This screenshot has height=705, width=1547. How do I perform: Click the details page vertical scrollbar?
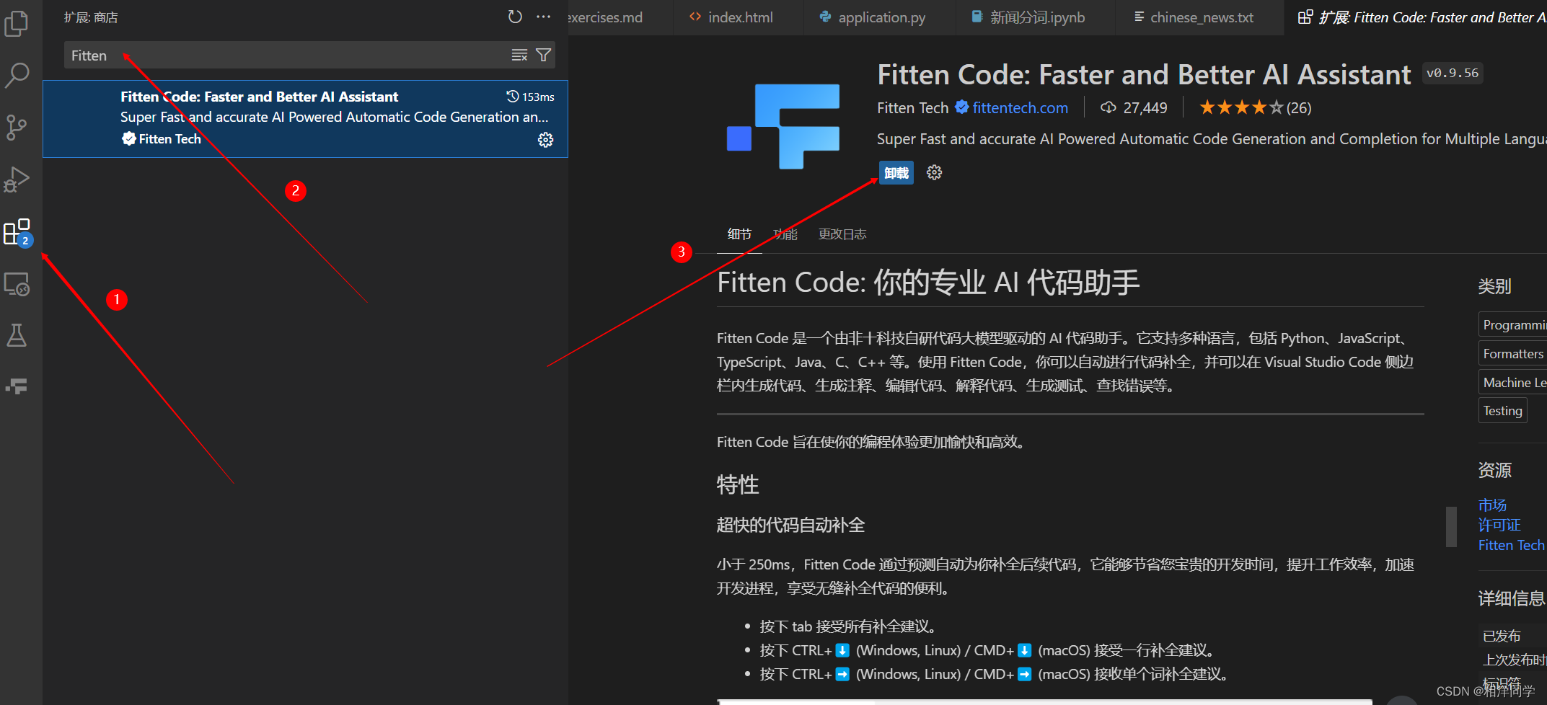(1451, 527)
